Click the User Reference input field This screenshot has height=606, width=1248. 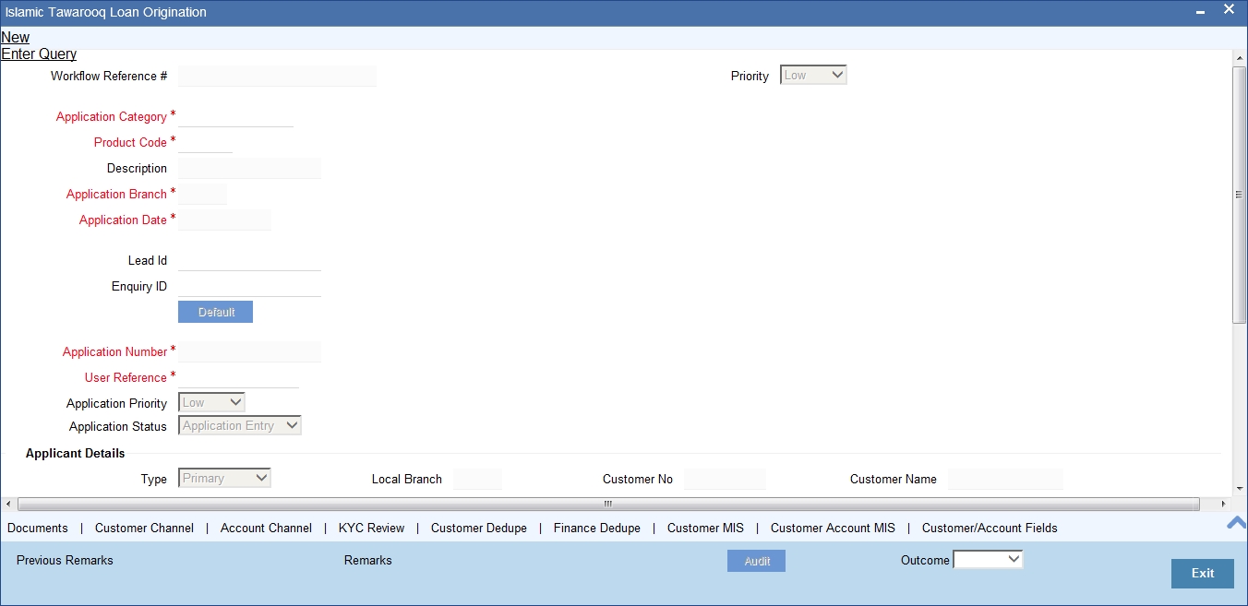pyautogui.click(x=238, y=377)
